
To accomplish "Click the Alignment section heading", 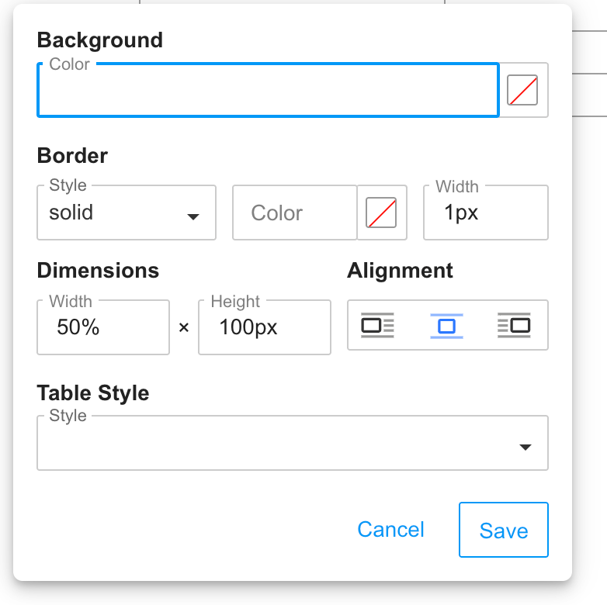I will click(x=400, y=271).
